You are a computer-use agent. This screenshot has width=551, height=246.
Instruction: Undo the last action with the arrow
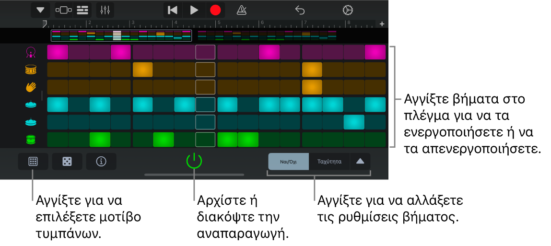click(x=300, y=10)
